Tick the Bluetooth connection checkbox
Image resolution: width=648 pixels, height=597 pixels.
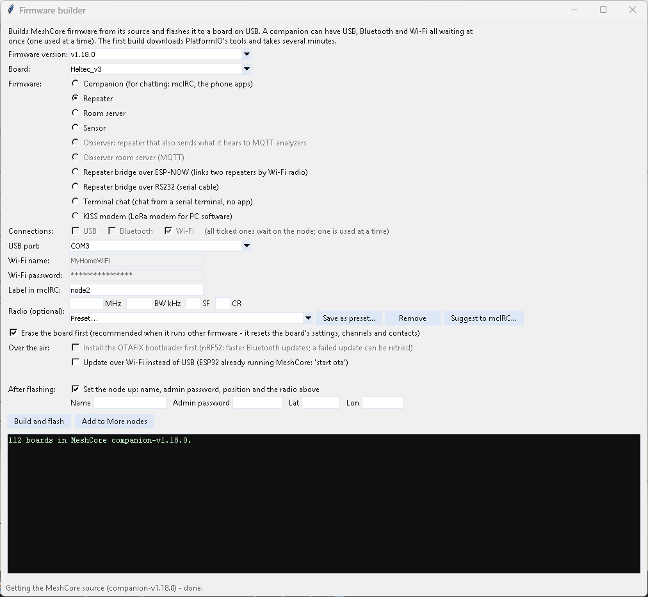click(112, 231)
